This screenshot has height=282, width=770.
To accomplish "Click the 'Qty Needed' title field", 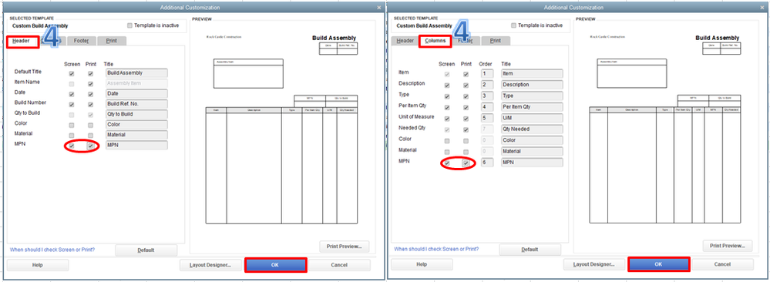I will pyautogui.click(x=532, y=129).
